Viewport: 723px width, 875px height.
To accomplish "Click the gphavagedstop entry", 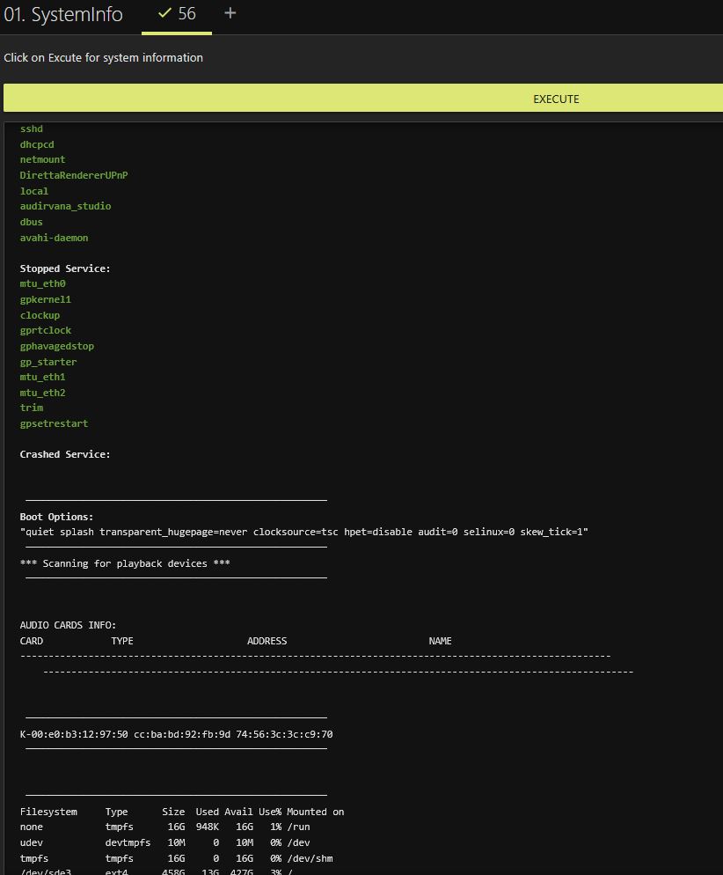I will click(57, 346).
